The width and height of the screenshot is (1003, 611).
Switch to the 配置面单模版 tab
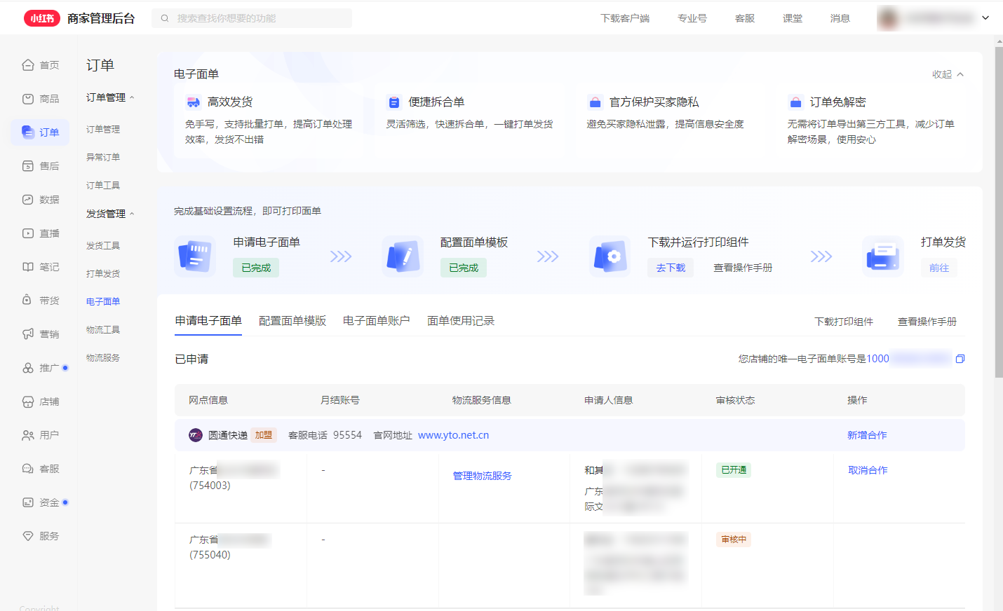(x=292, y=321)
